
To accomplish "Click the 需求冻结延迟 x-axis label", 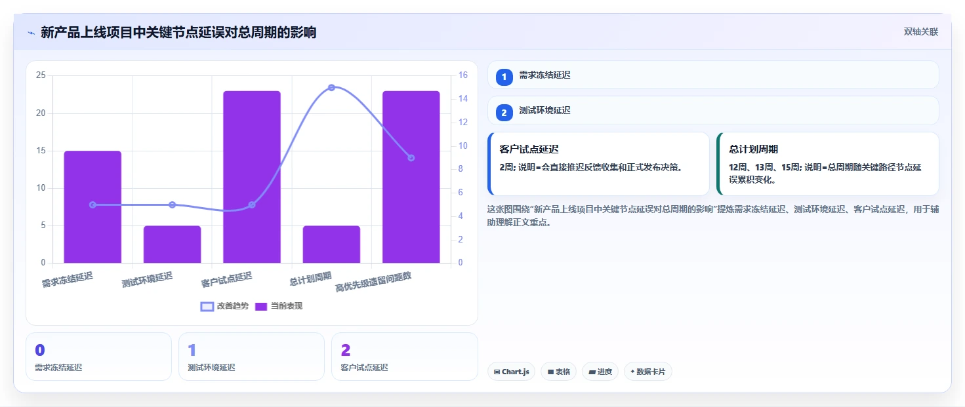I will coord(68,280).
